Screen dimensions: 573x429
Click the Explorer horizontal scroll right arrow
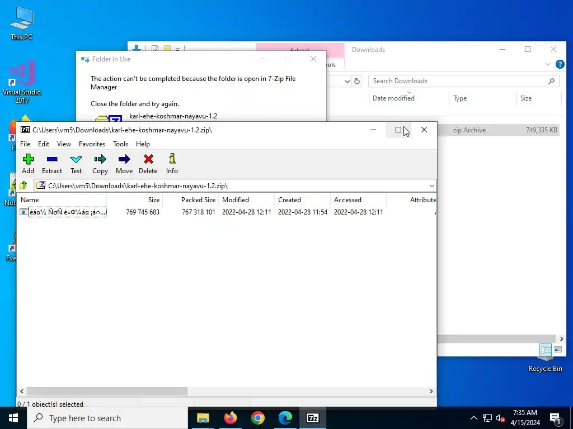tap(561, 339)
